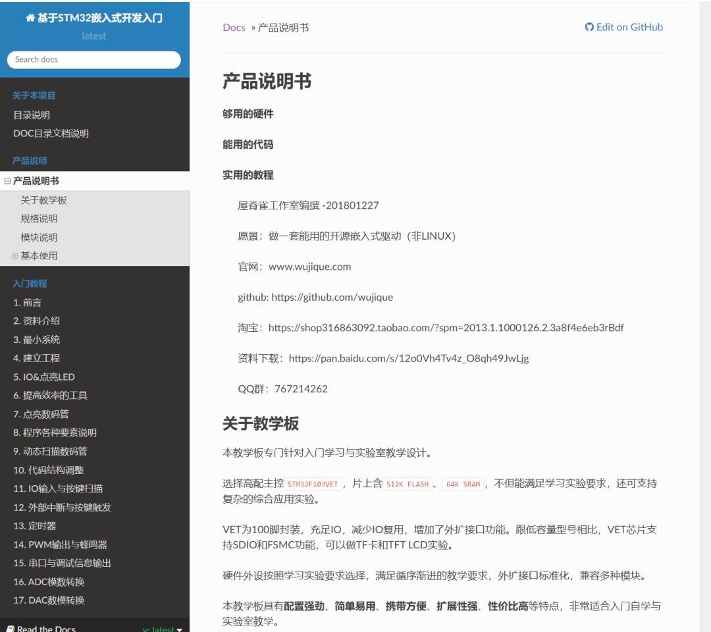Click the 512K FLASH code label
The height and width of the screenshot is (632, 711).
tap(408, 484)
